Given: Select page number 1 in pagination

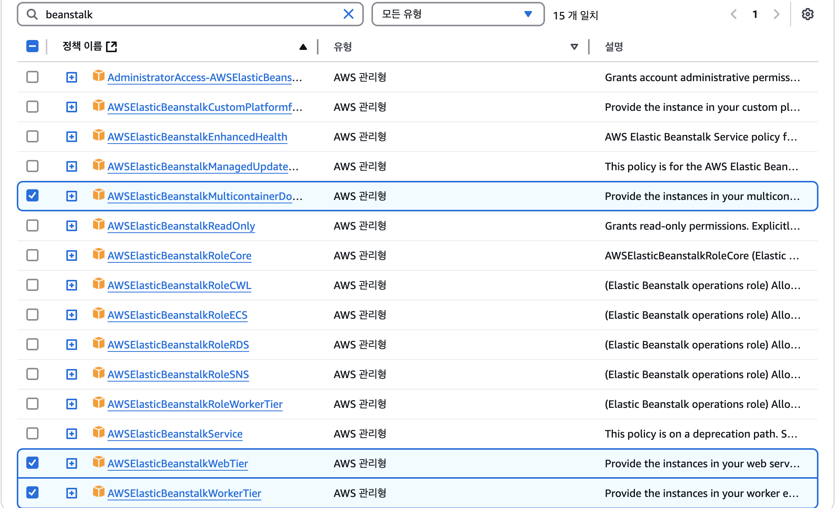Looking at the screenshot, I should pyautogui.click(x=755, y=14).
